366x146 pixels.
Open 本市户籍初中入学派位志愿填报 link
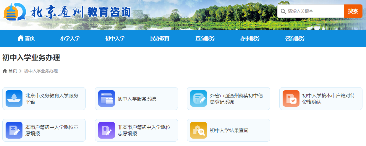[x=44, y=130]
